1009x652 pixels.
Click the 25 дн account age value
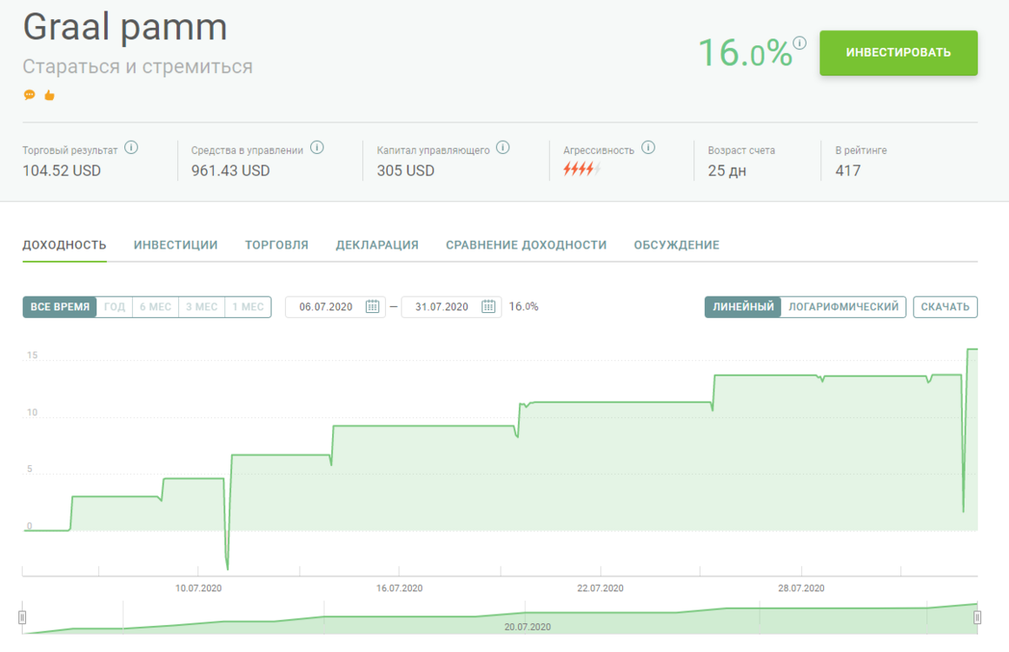tap(727, 170)
